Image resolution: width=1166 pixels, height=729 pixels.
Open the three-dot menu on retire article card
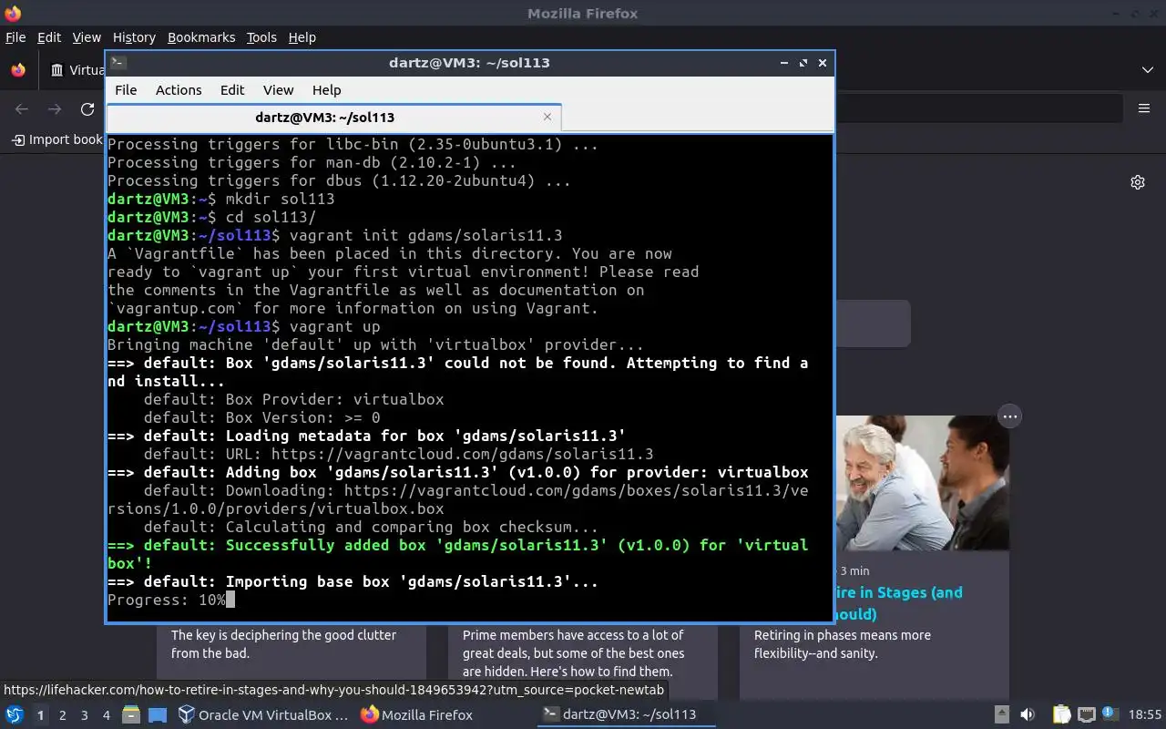tap(1009, 416)
